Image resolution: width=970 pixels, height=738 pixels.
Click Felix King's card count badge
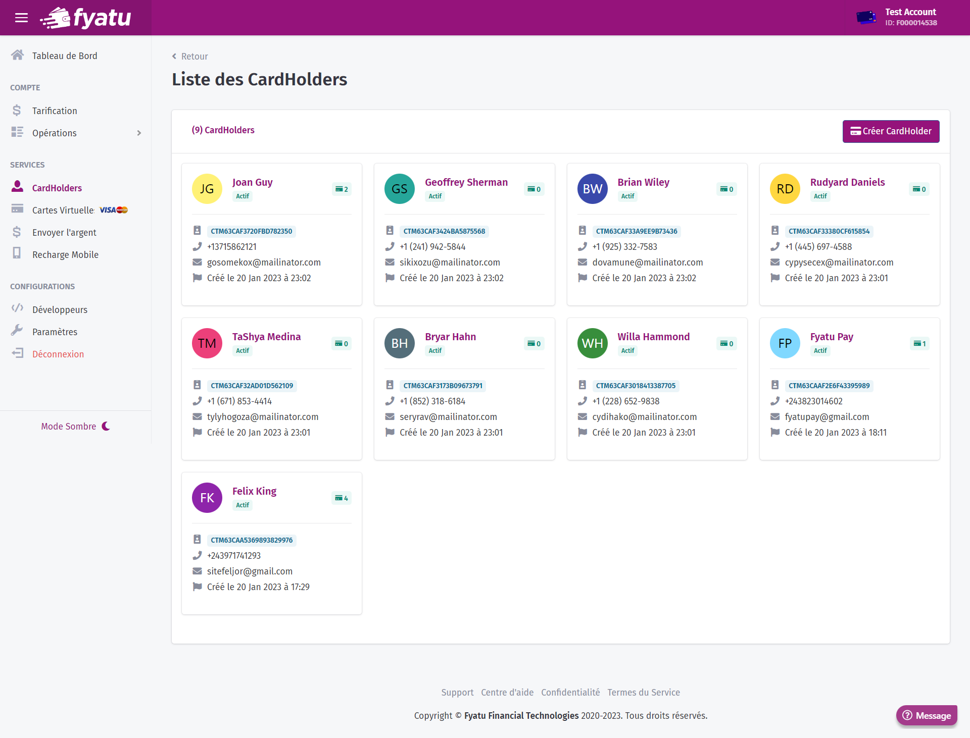(x=342, y=498)
